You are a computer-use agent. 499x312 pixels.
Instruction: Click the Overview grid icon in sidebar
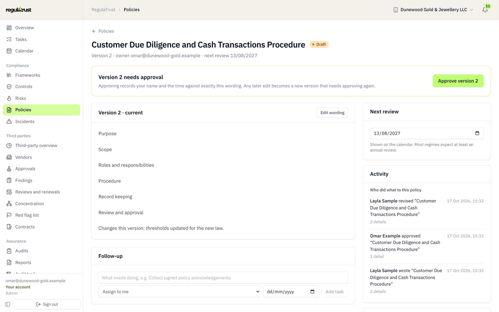pos(9,28)
